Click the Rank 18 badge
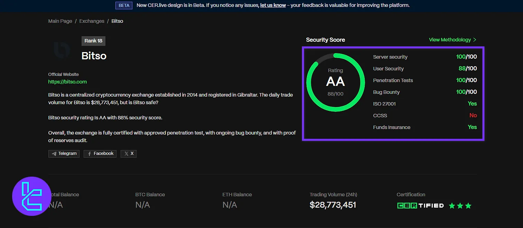Viewport: 523px width, 228px height. [x=93, y=41]
